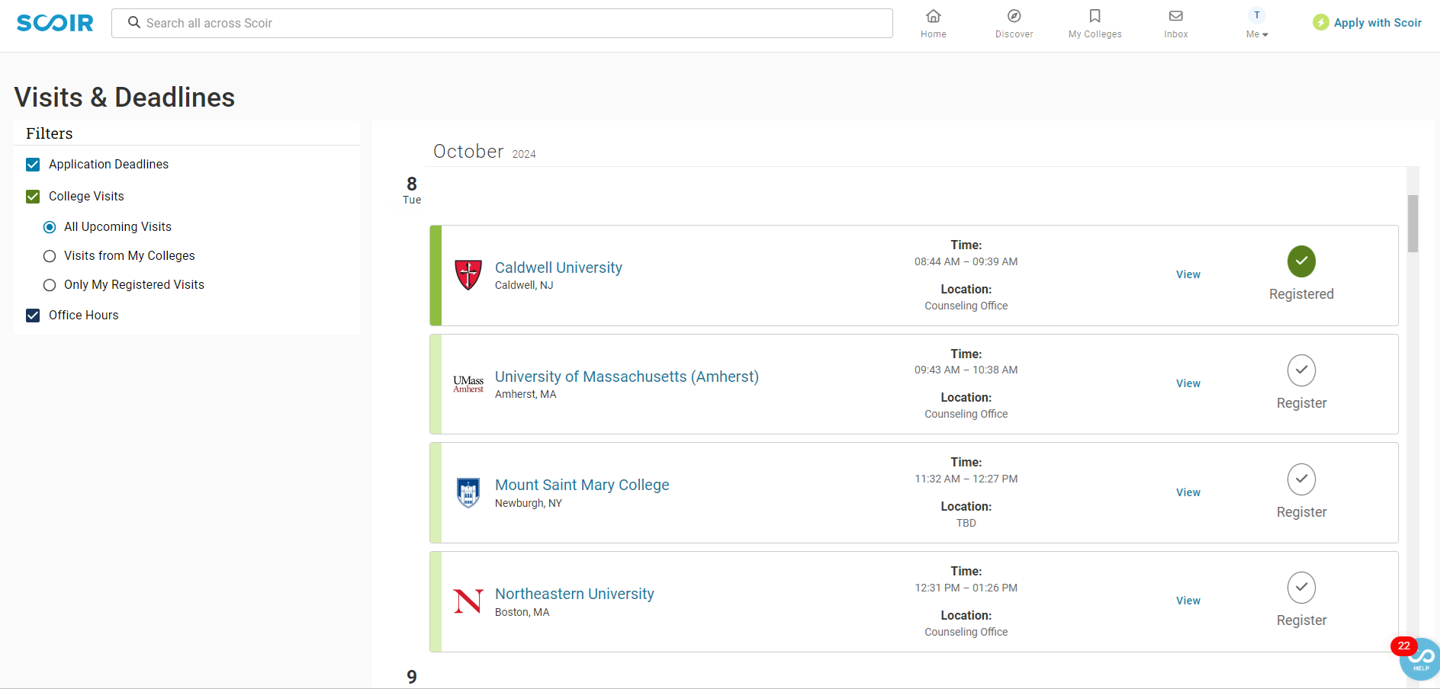This screenshot has width=1440, height=689.
Task: Click View for Mount Saint Mary visit
Action: coord(1188,492)
